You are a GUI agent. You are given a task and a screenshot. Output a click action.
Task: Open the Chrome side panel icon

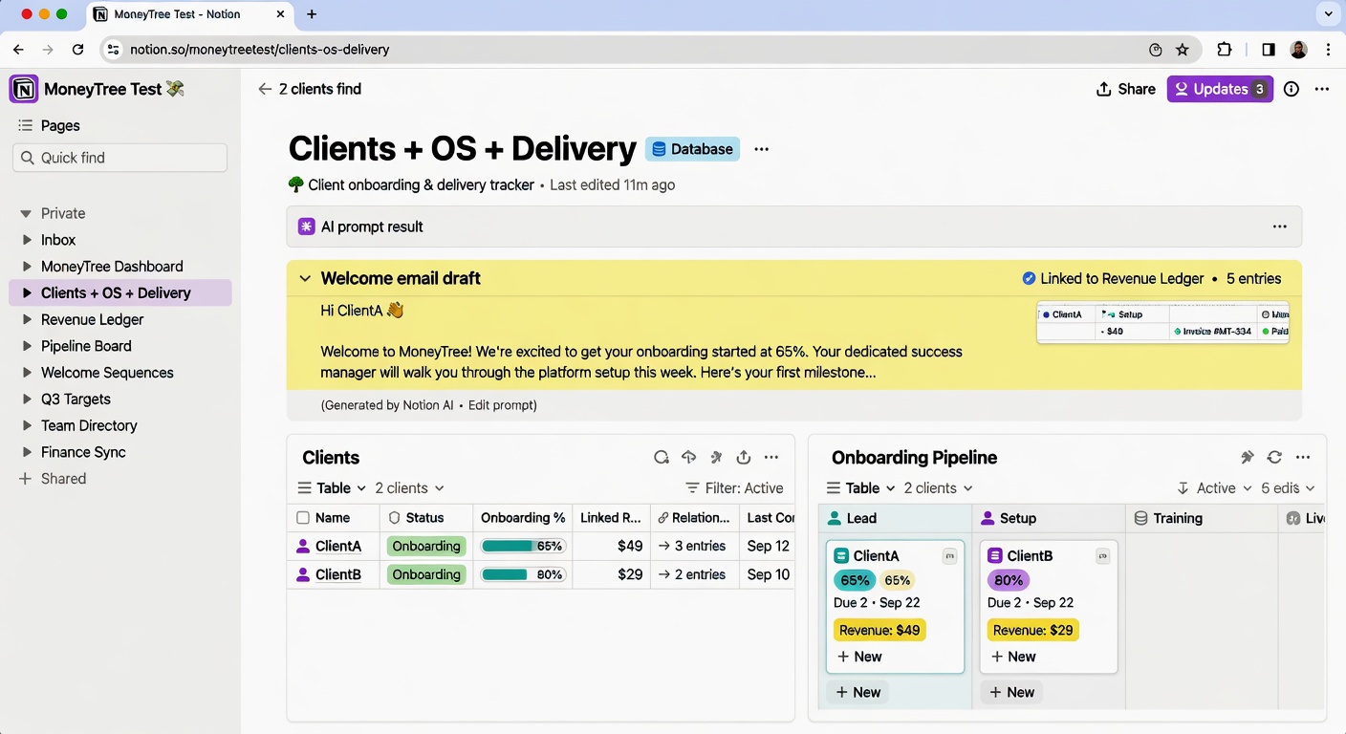1268,50
